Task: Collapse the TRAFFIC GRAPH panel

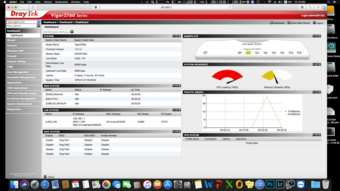Action: 314,92
